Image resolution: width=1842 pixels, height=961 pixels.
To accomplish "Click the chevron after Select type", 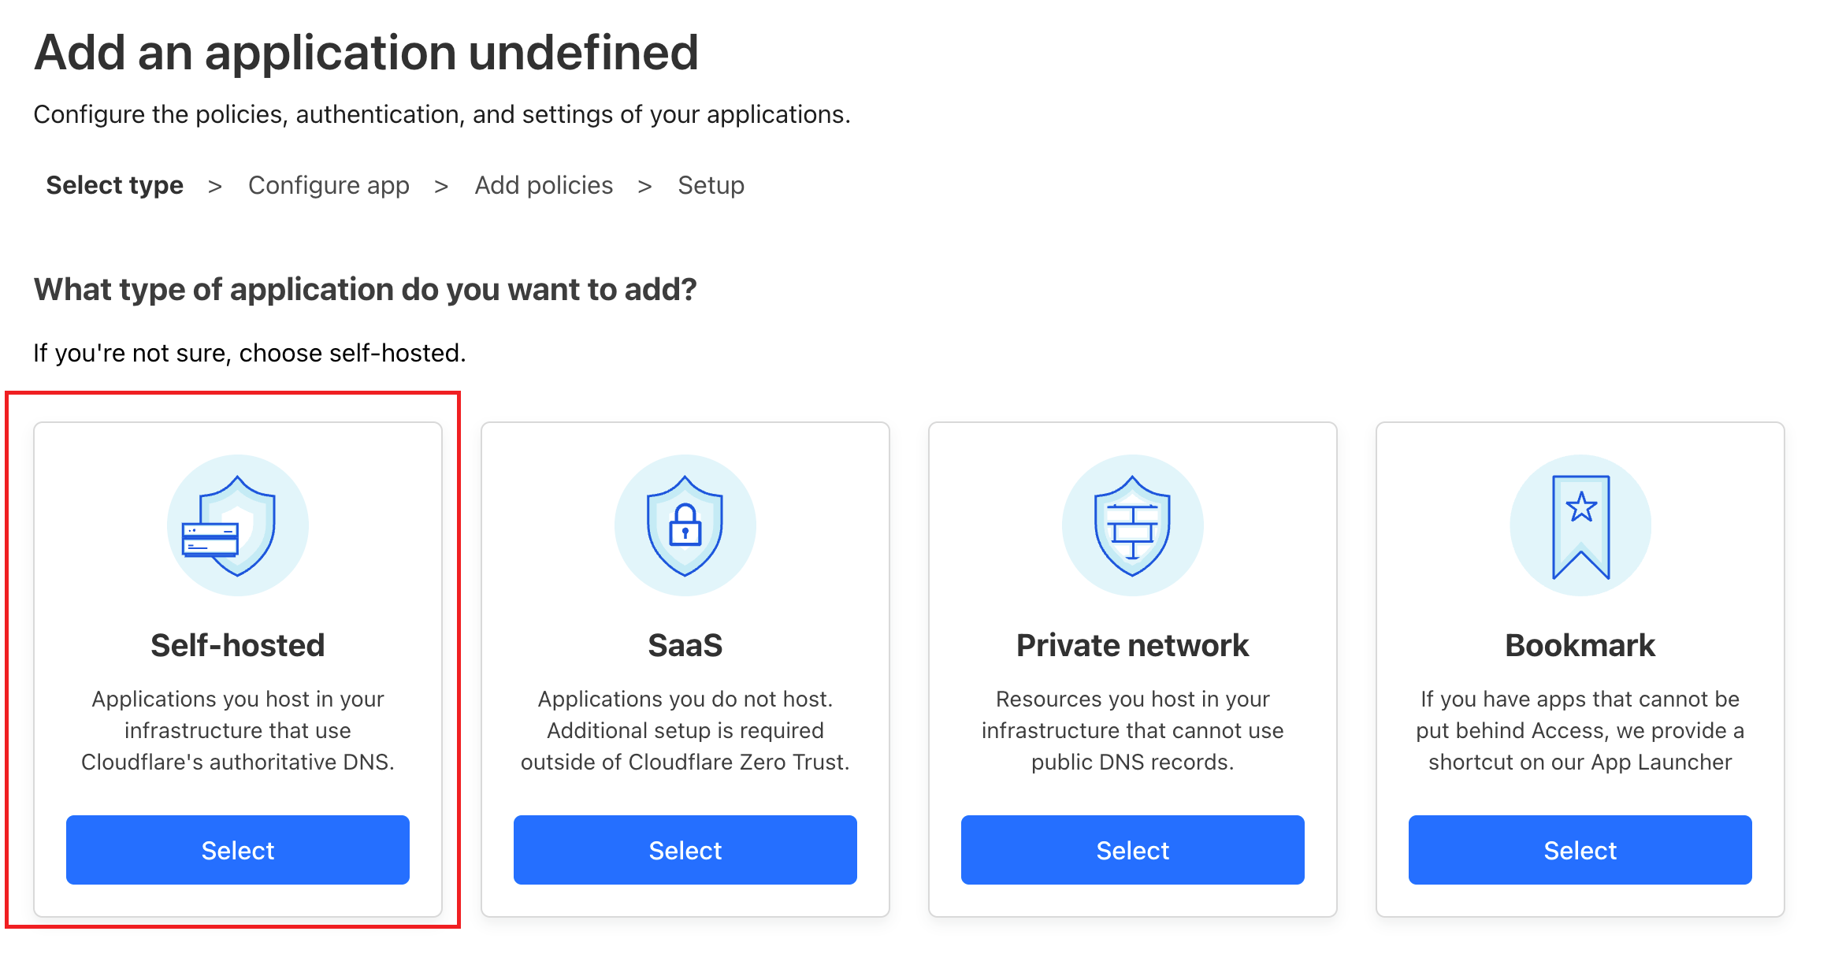I will coord(215,187).
